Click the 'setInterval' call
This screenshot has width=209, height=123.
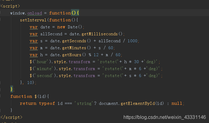click(x=33, y=20)
